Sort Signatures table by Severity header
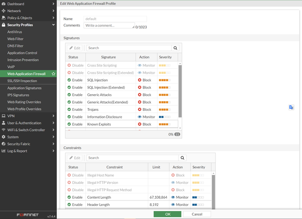The image size is (302, 219). coord(167,57)
